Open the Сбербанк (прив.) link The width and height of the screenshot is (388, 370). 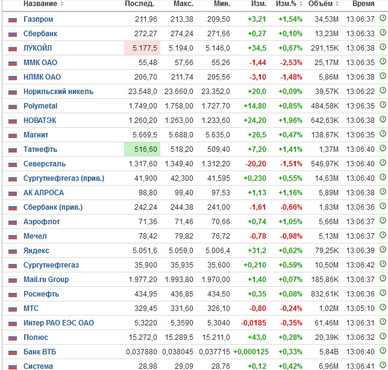coord(53,207)
